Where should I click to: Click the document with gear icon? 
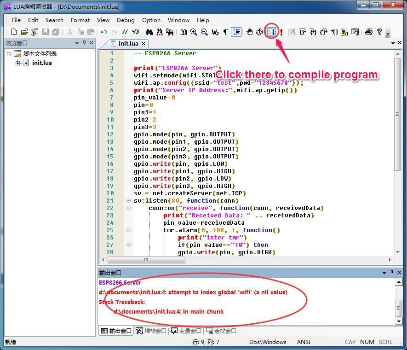point(344,32)
